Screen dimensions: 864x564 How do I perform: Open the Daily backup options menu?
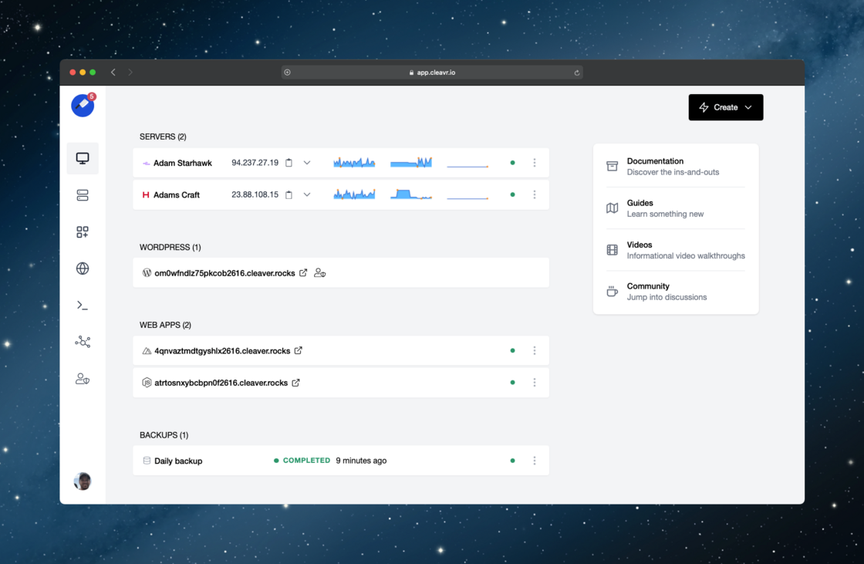535,461
